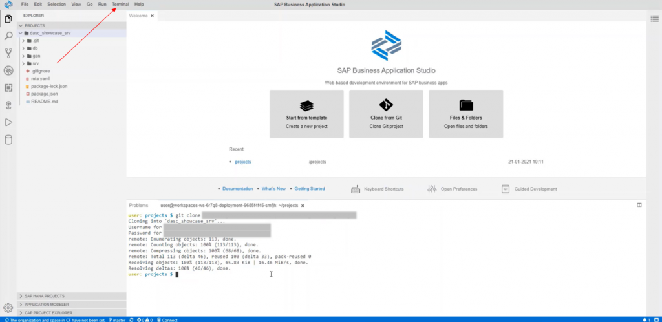Screen dimensions: 662x322
Task: Click Connect in the status bar
Action: (x=167, y=320)
